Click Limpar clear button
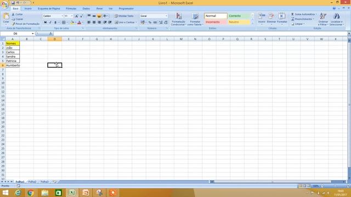Viewport: 351px width, 197px height. [298, 24]
